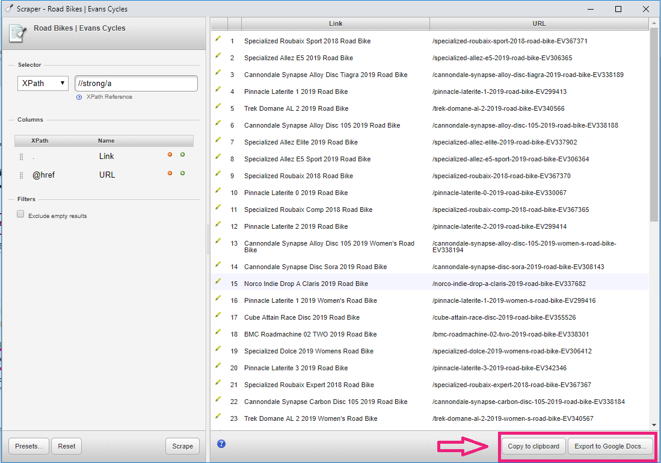
Task: Add a column after URL with green icon
Action: (182, 173)
